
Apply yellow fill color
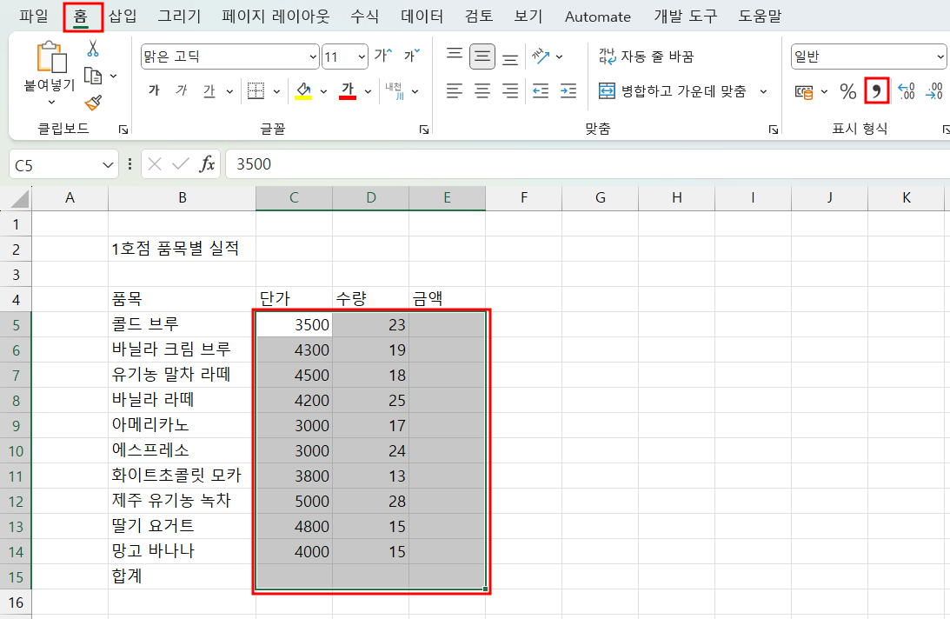(303, 91)
